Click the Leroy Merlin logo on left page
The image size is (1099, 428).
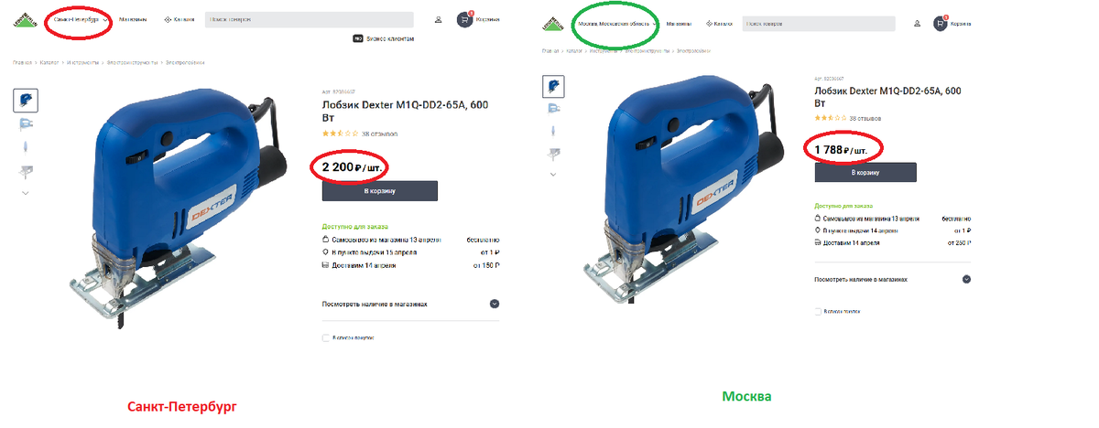point(26,17)
